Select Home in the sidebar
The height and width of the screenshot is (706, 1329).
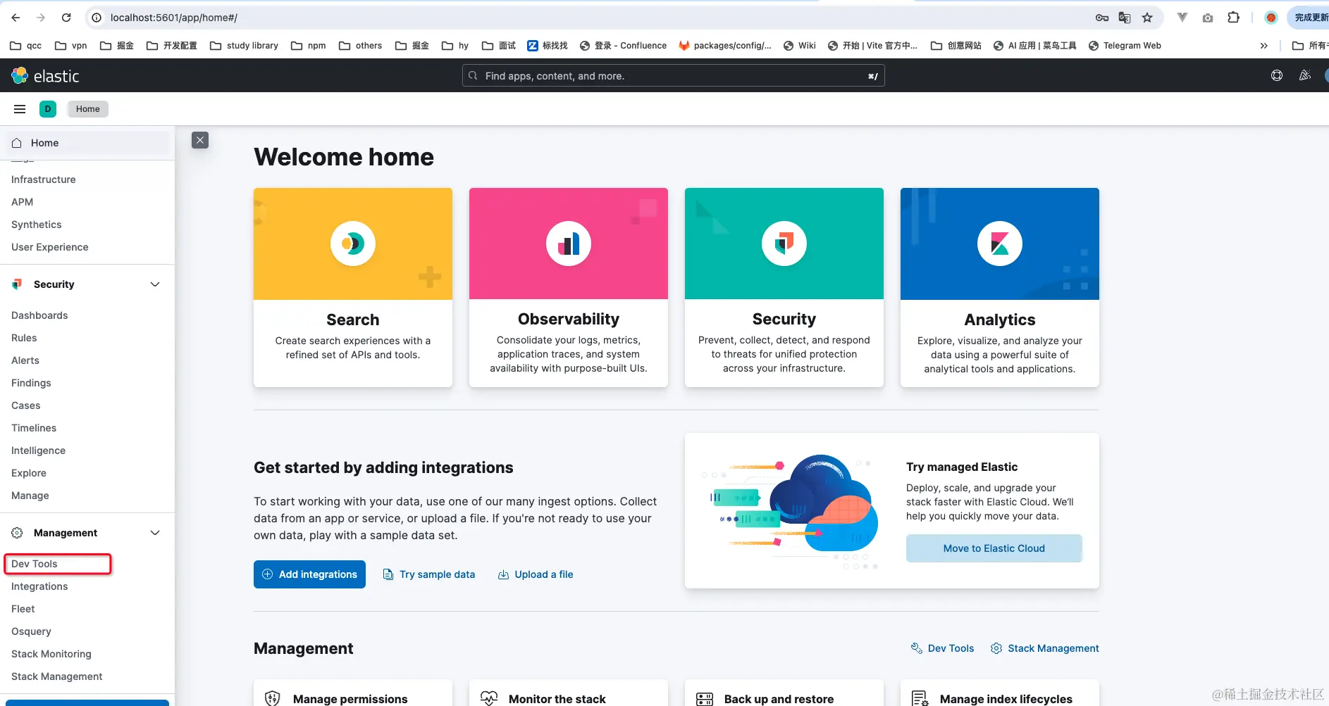[87, 143]
